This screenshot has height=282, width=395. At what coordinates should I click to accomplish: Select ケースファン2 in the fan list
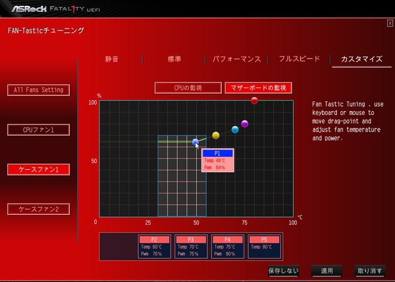click(39, 209)
